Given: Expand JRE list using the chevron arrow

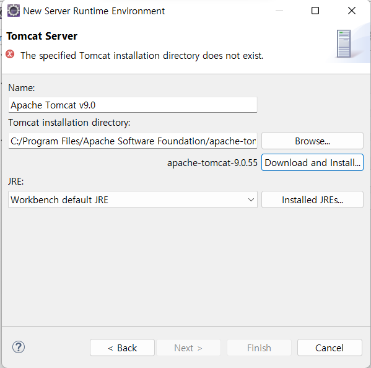Looking at the screenshot, I should coord(251,199).
